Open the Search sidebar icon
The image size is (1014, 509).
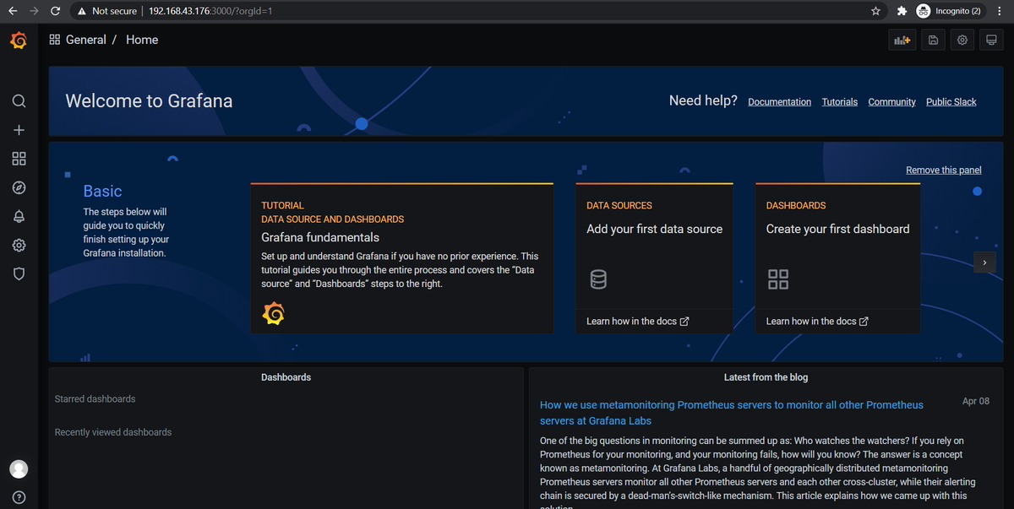click(19, 101)
